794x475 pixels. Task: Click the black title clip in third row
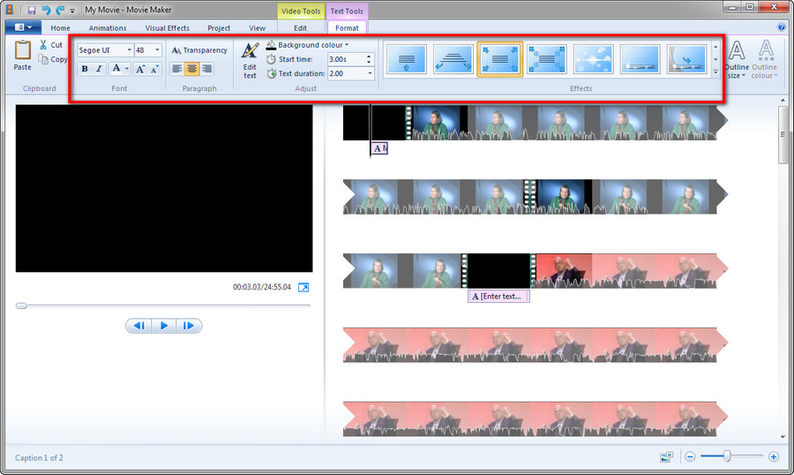(x=498, y=271)
